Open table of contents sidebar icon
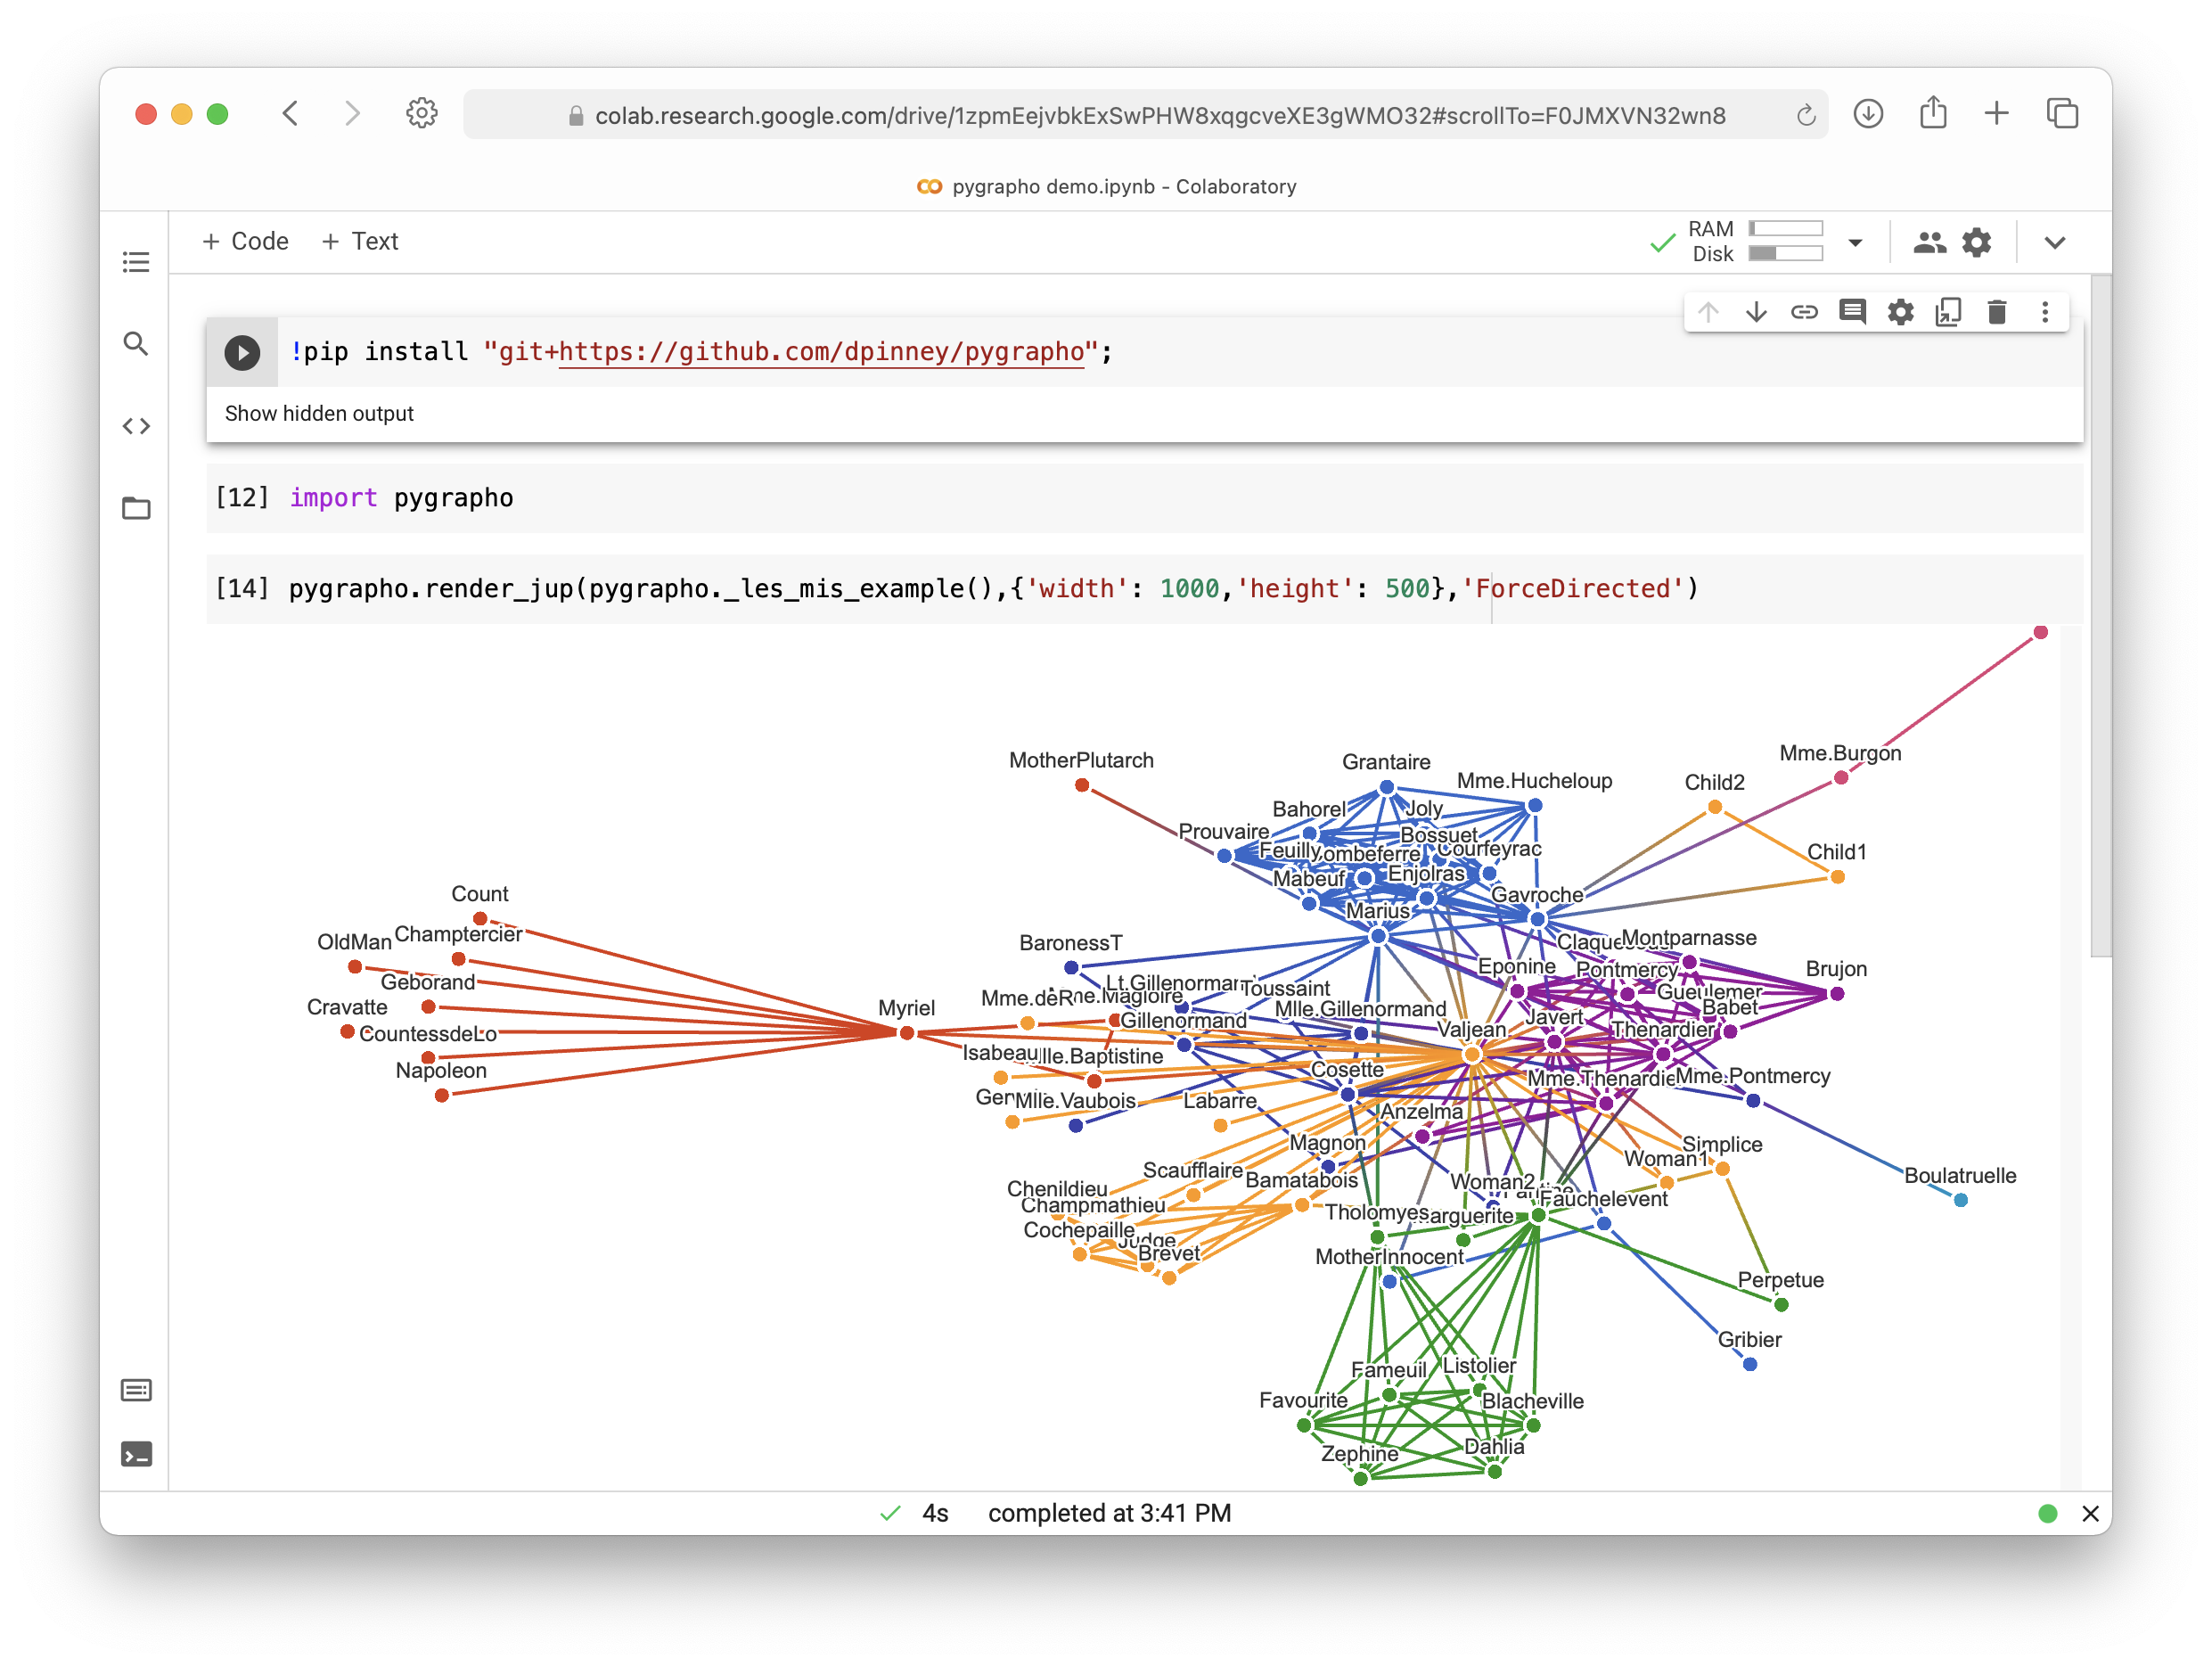 pyautogui.click(x=136, y=262)
